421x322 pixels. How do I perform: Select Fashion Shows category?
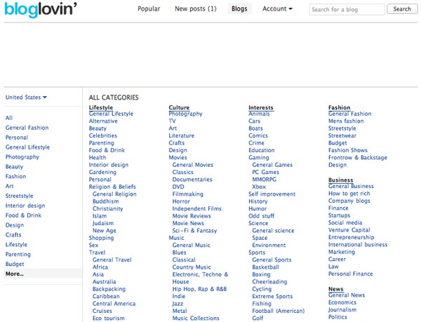tap(348, 150)
